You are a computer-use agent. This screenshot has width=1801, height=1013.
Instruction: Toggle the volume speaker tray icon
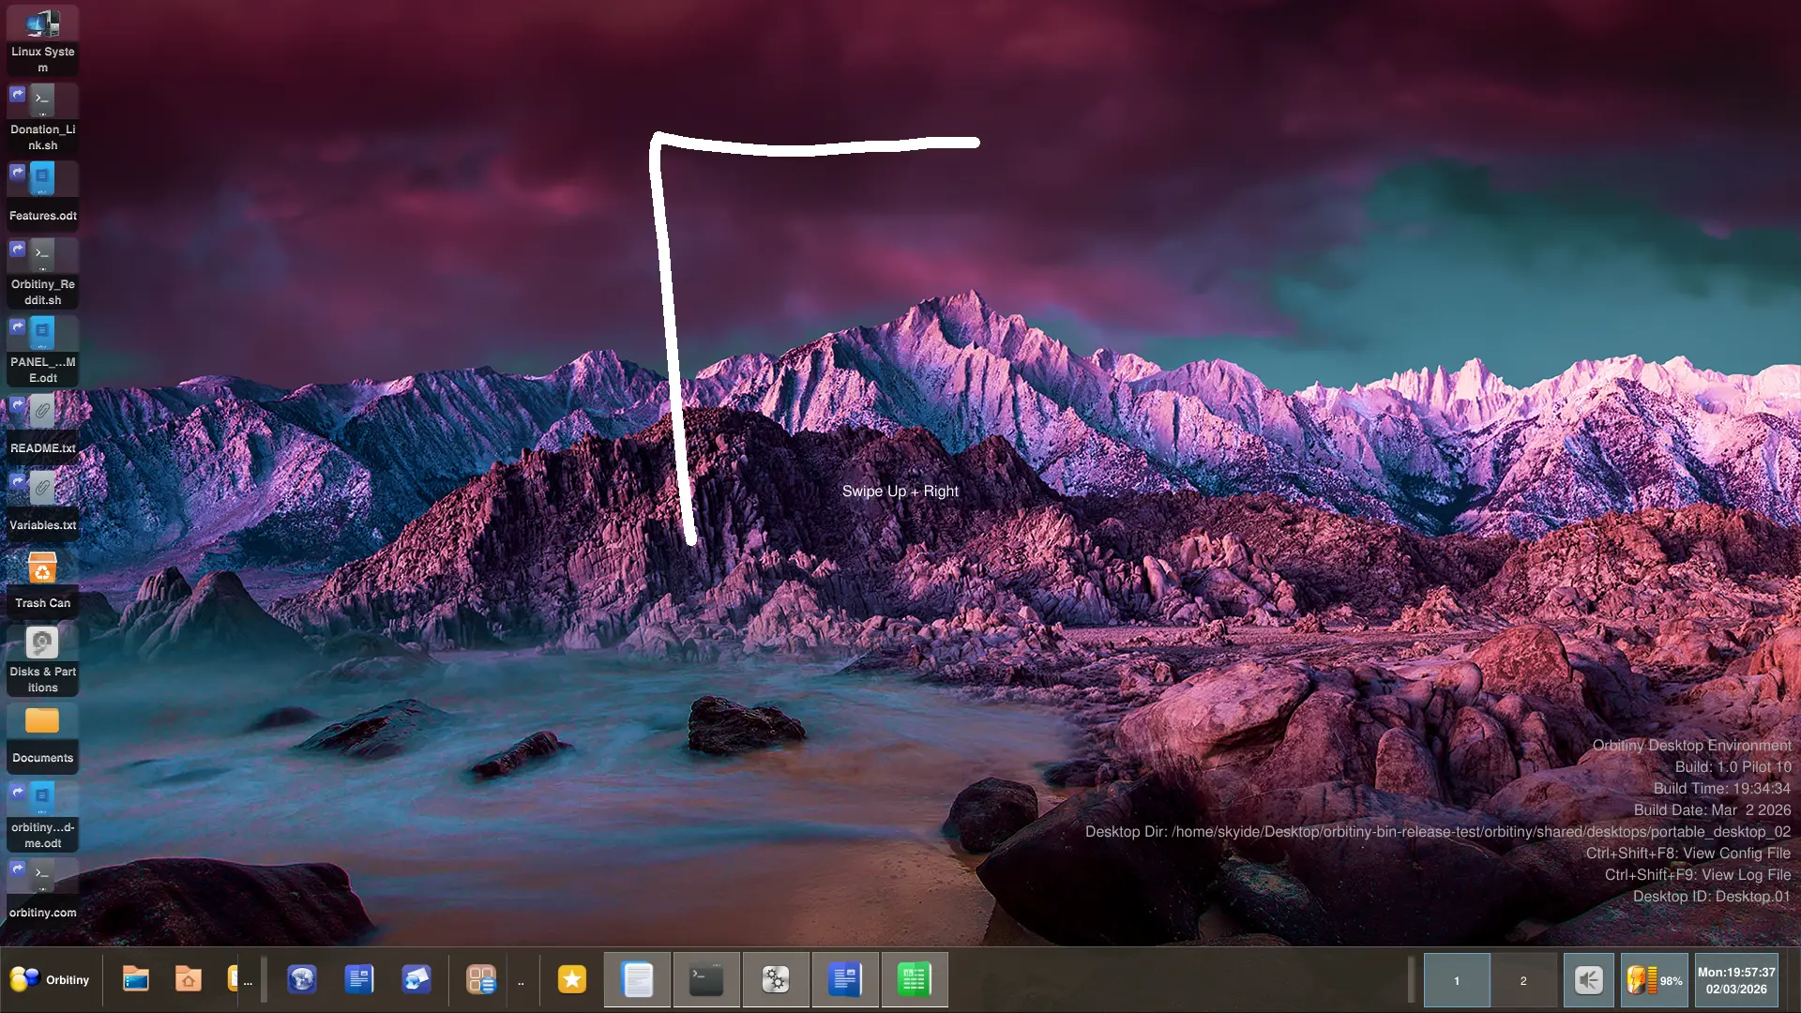[x=1588, y=981]
